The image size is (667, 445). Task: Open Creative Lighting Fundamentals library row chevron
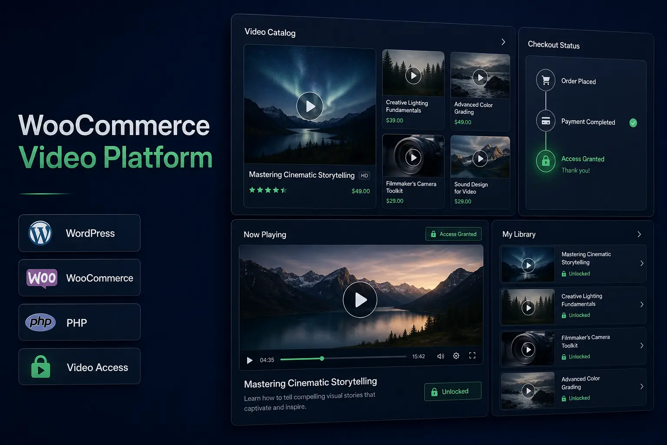(642, 305)
